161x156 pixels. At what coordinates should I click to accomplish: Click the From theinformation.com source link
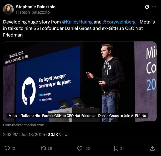(x=23, y=125)
